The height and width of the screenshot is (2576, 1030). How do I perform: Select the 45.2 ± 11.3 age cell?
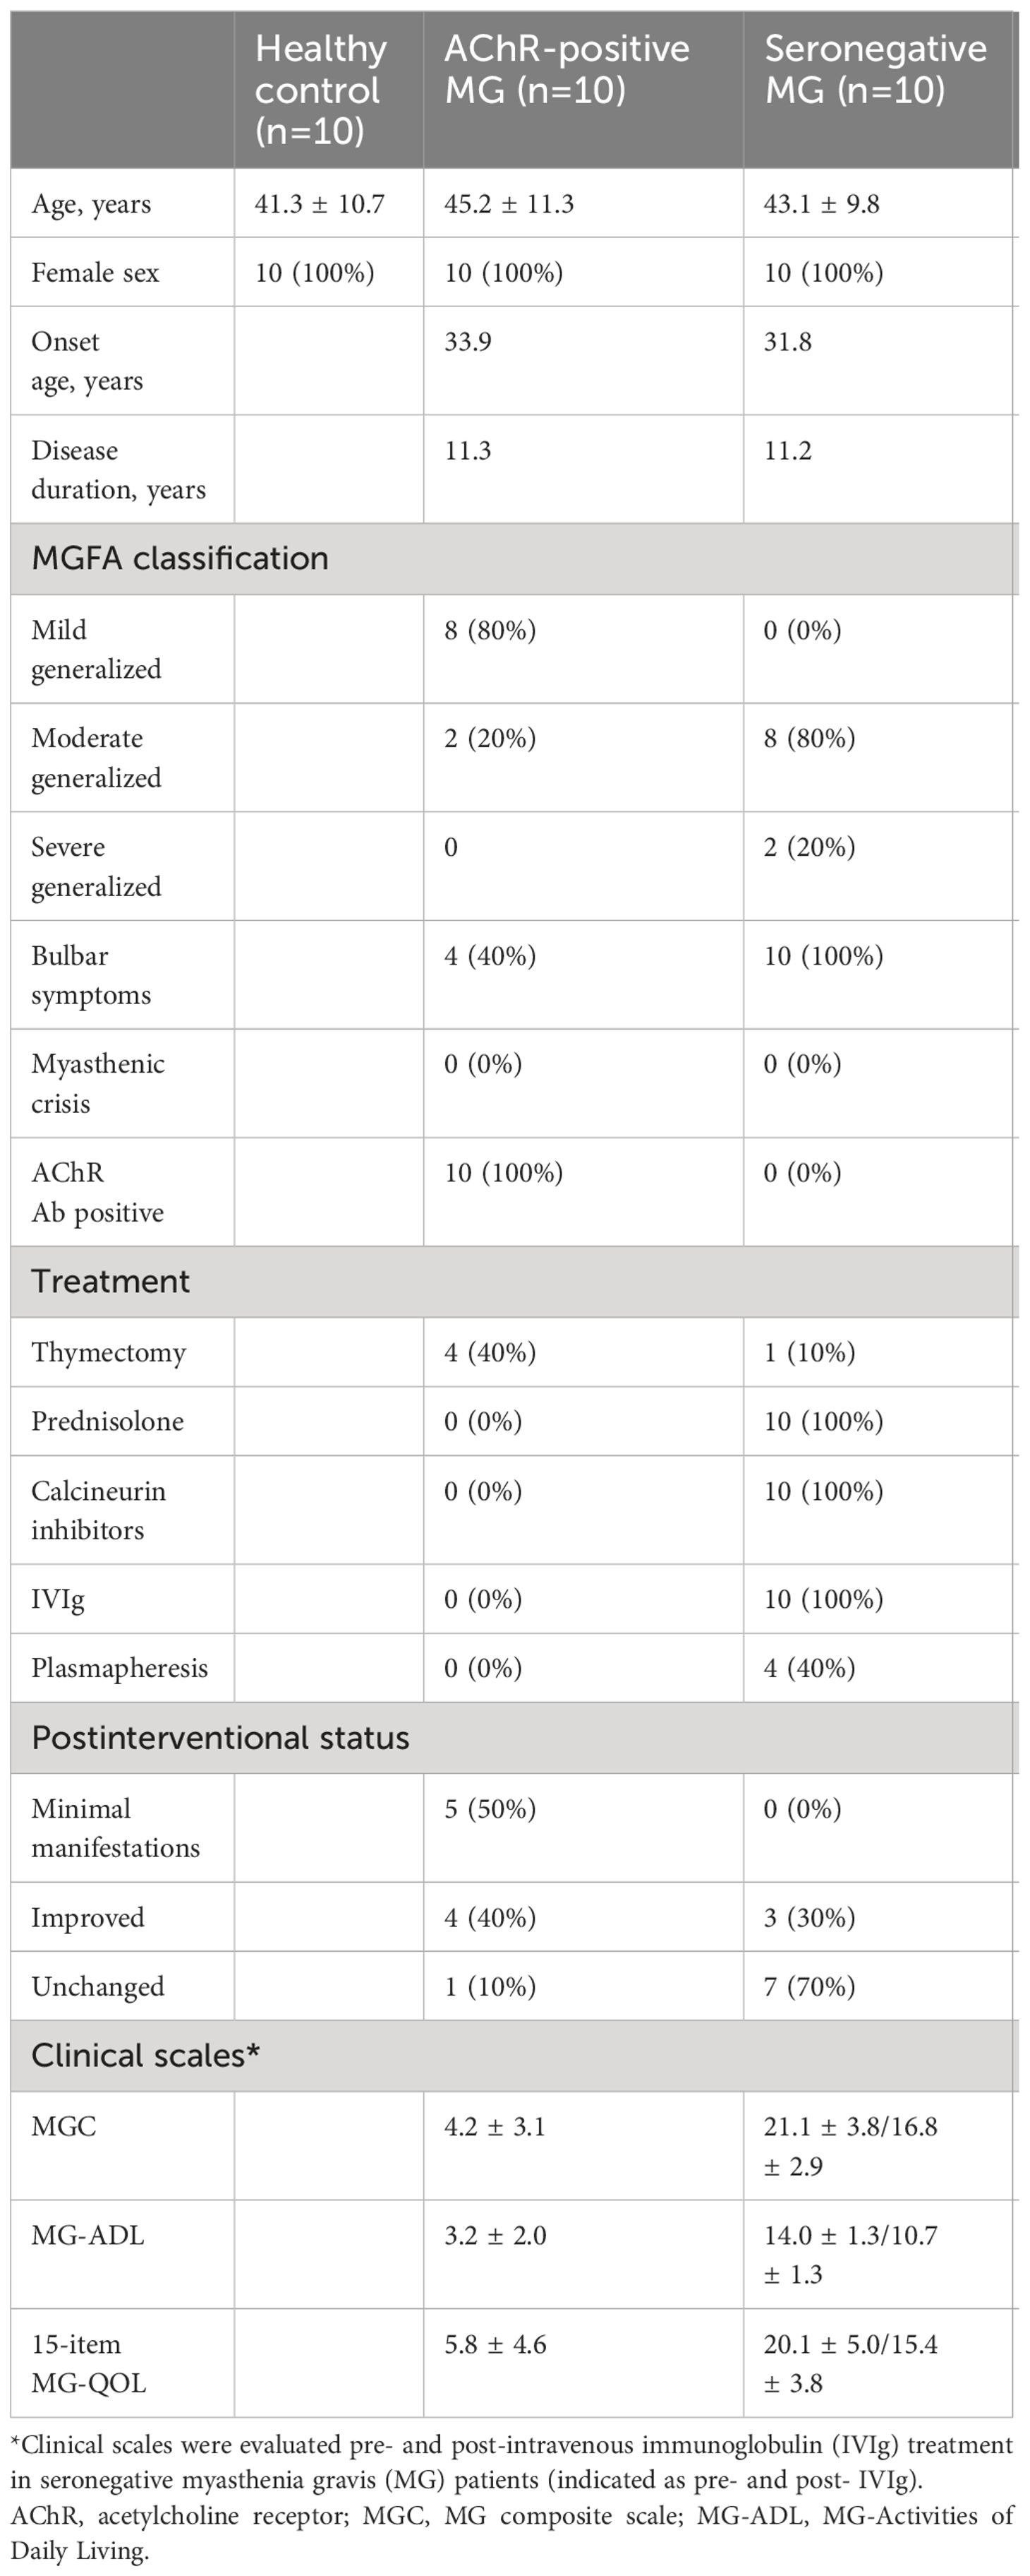click(x=509, y=204)
